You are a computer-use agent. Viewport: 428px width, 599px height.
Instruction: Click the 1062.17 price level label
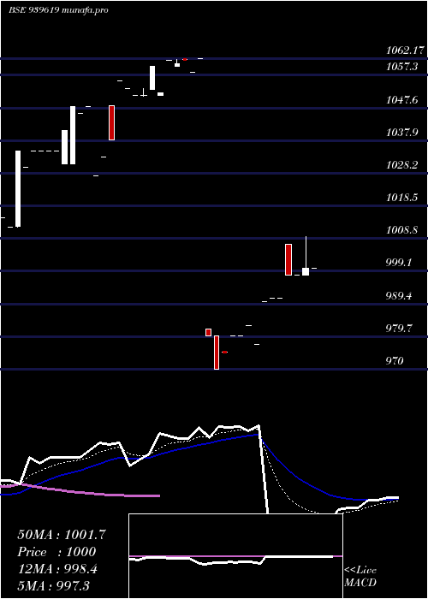tap(406, 50)
